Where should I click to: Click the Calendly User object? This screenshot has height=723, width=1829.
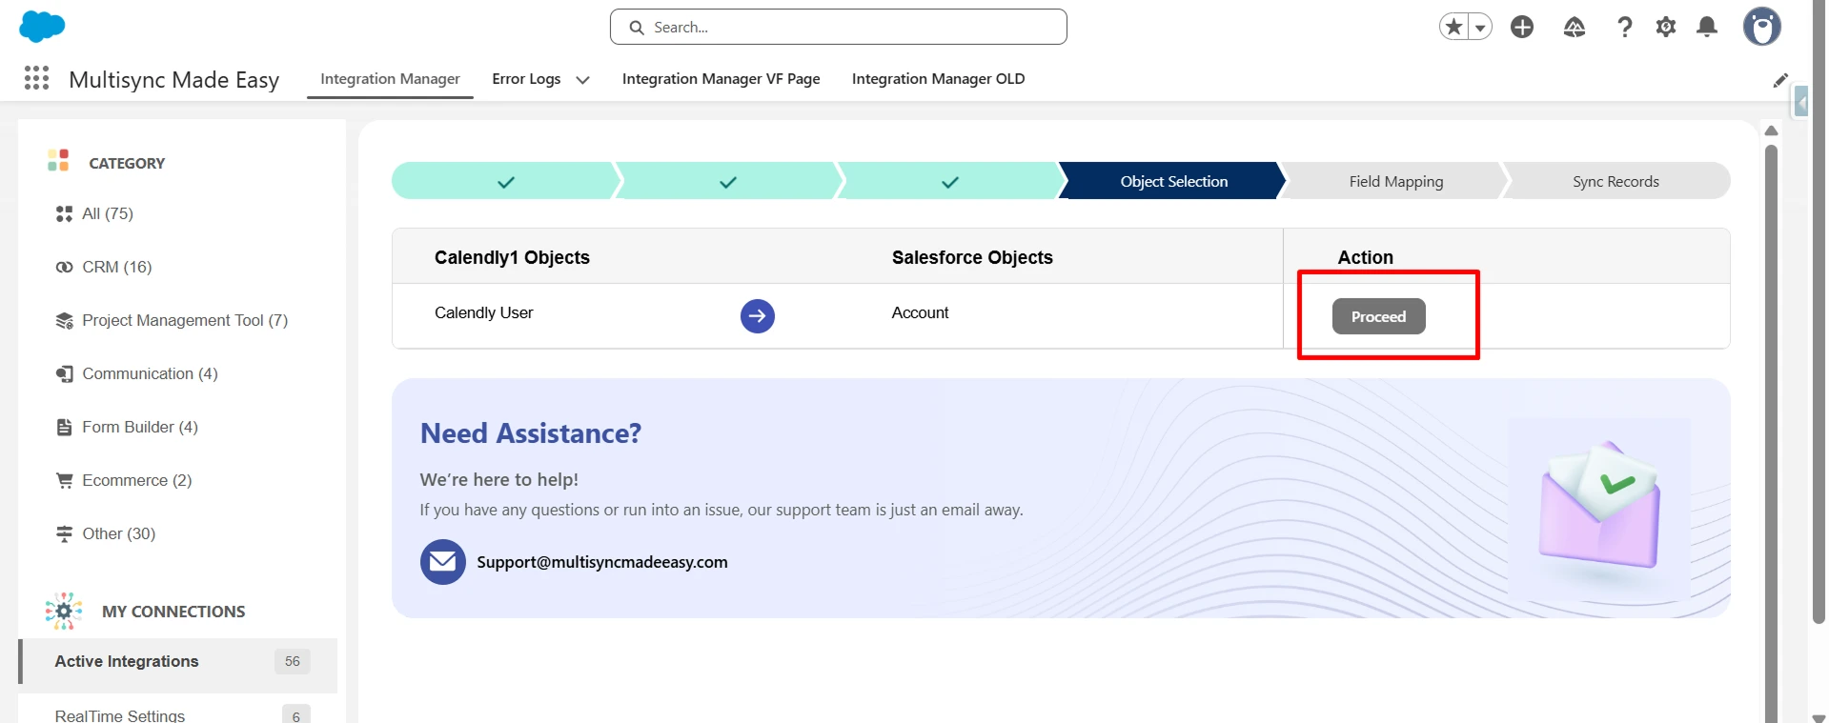click(x=484, y=312)
